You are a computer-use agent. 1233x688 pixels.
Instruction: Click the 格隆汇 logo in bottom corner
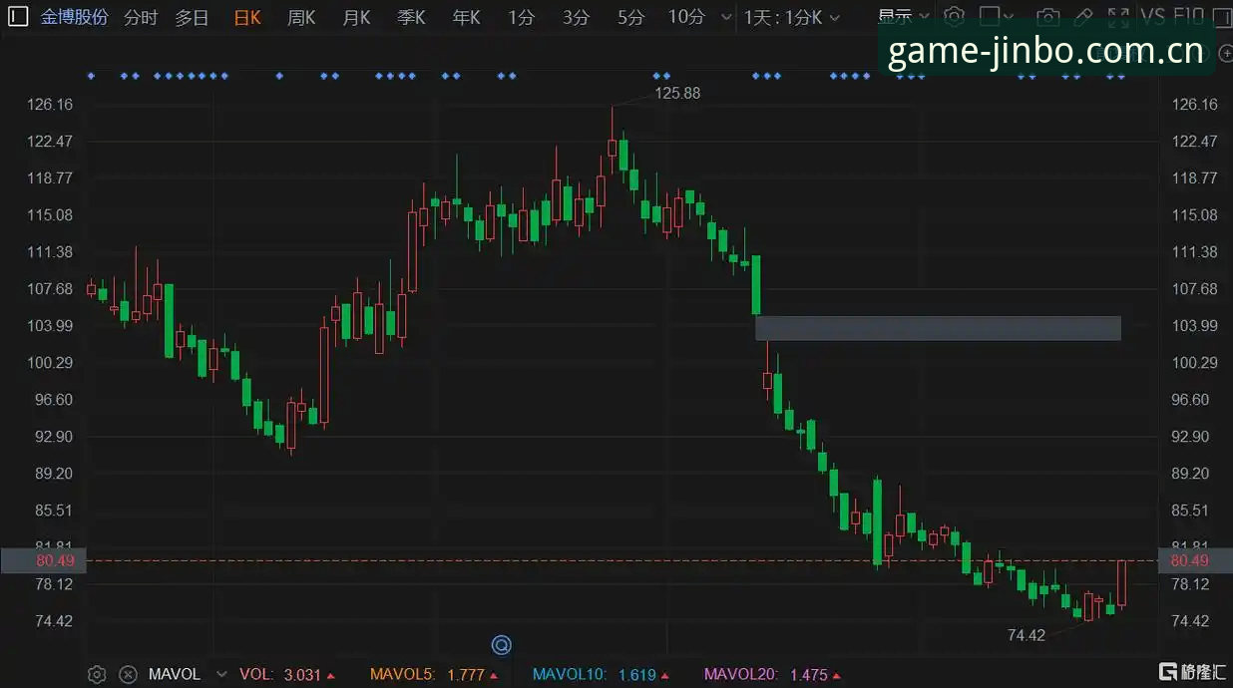(1192, 671)
